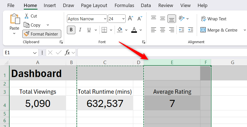Click the Insert Function fx icon
Image resolution: width=247 pixels, height=127 pixels.
point(67,52)
